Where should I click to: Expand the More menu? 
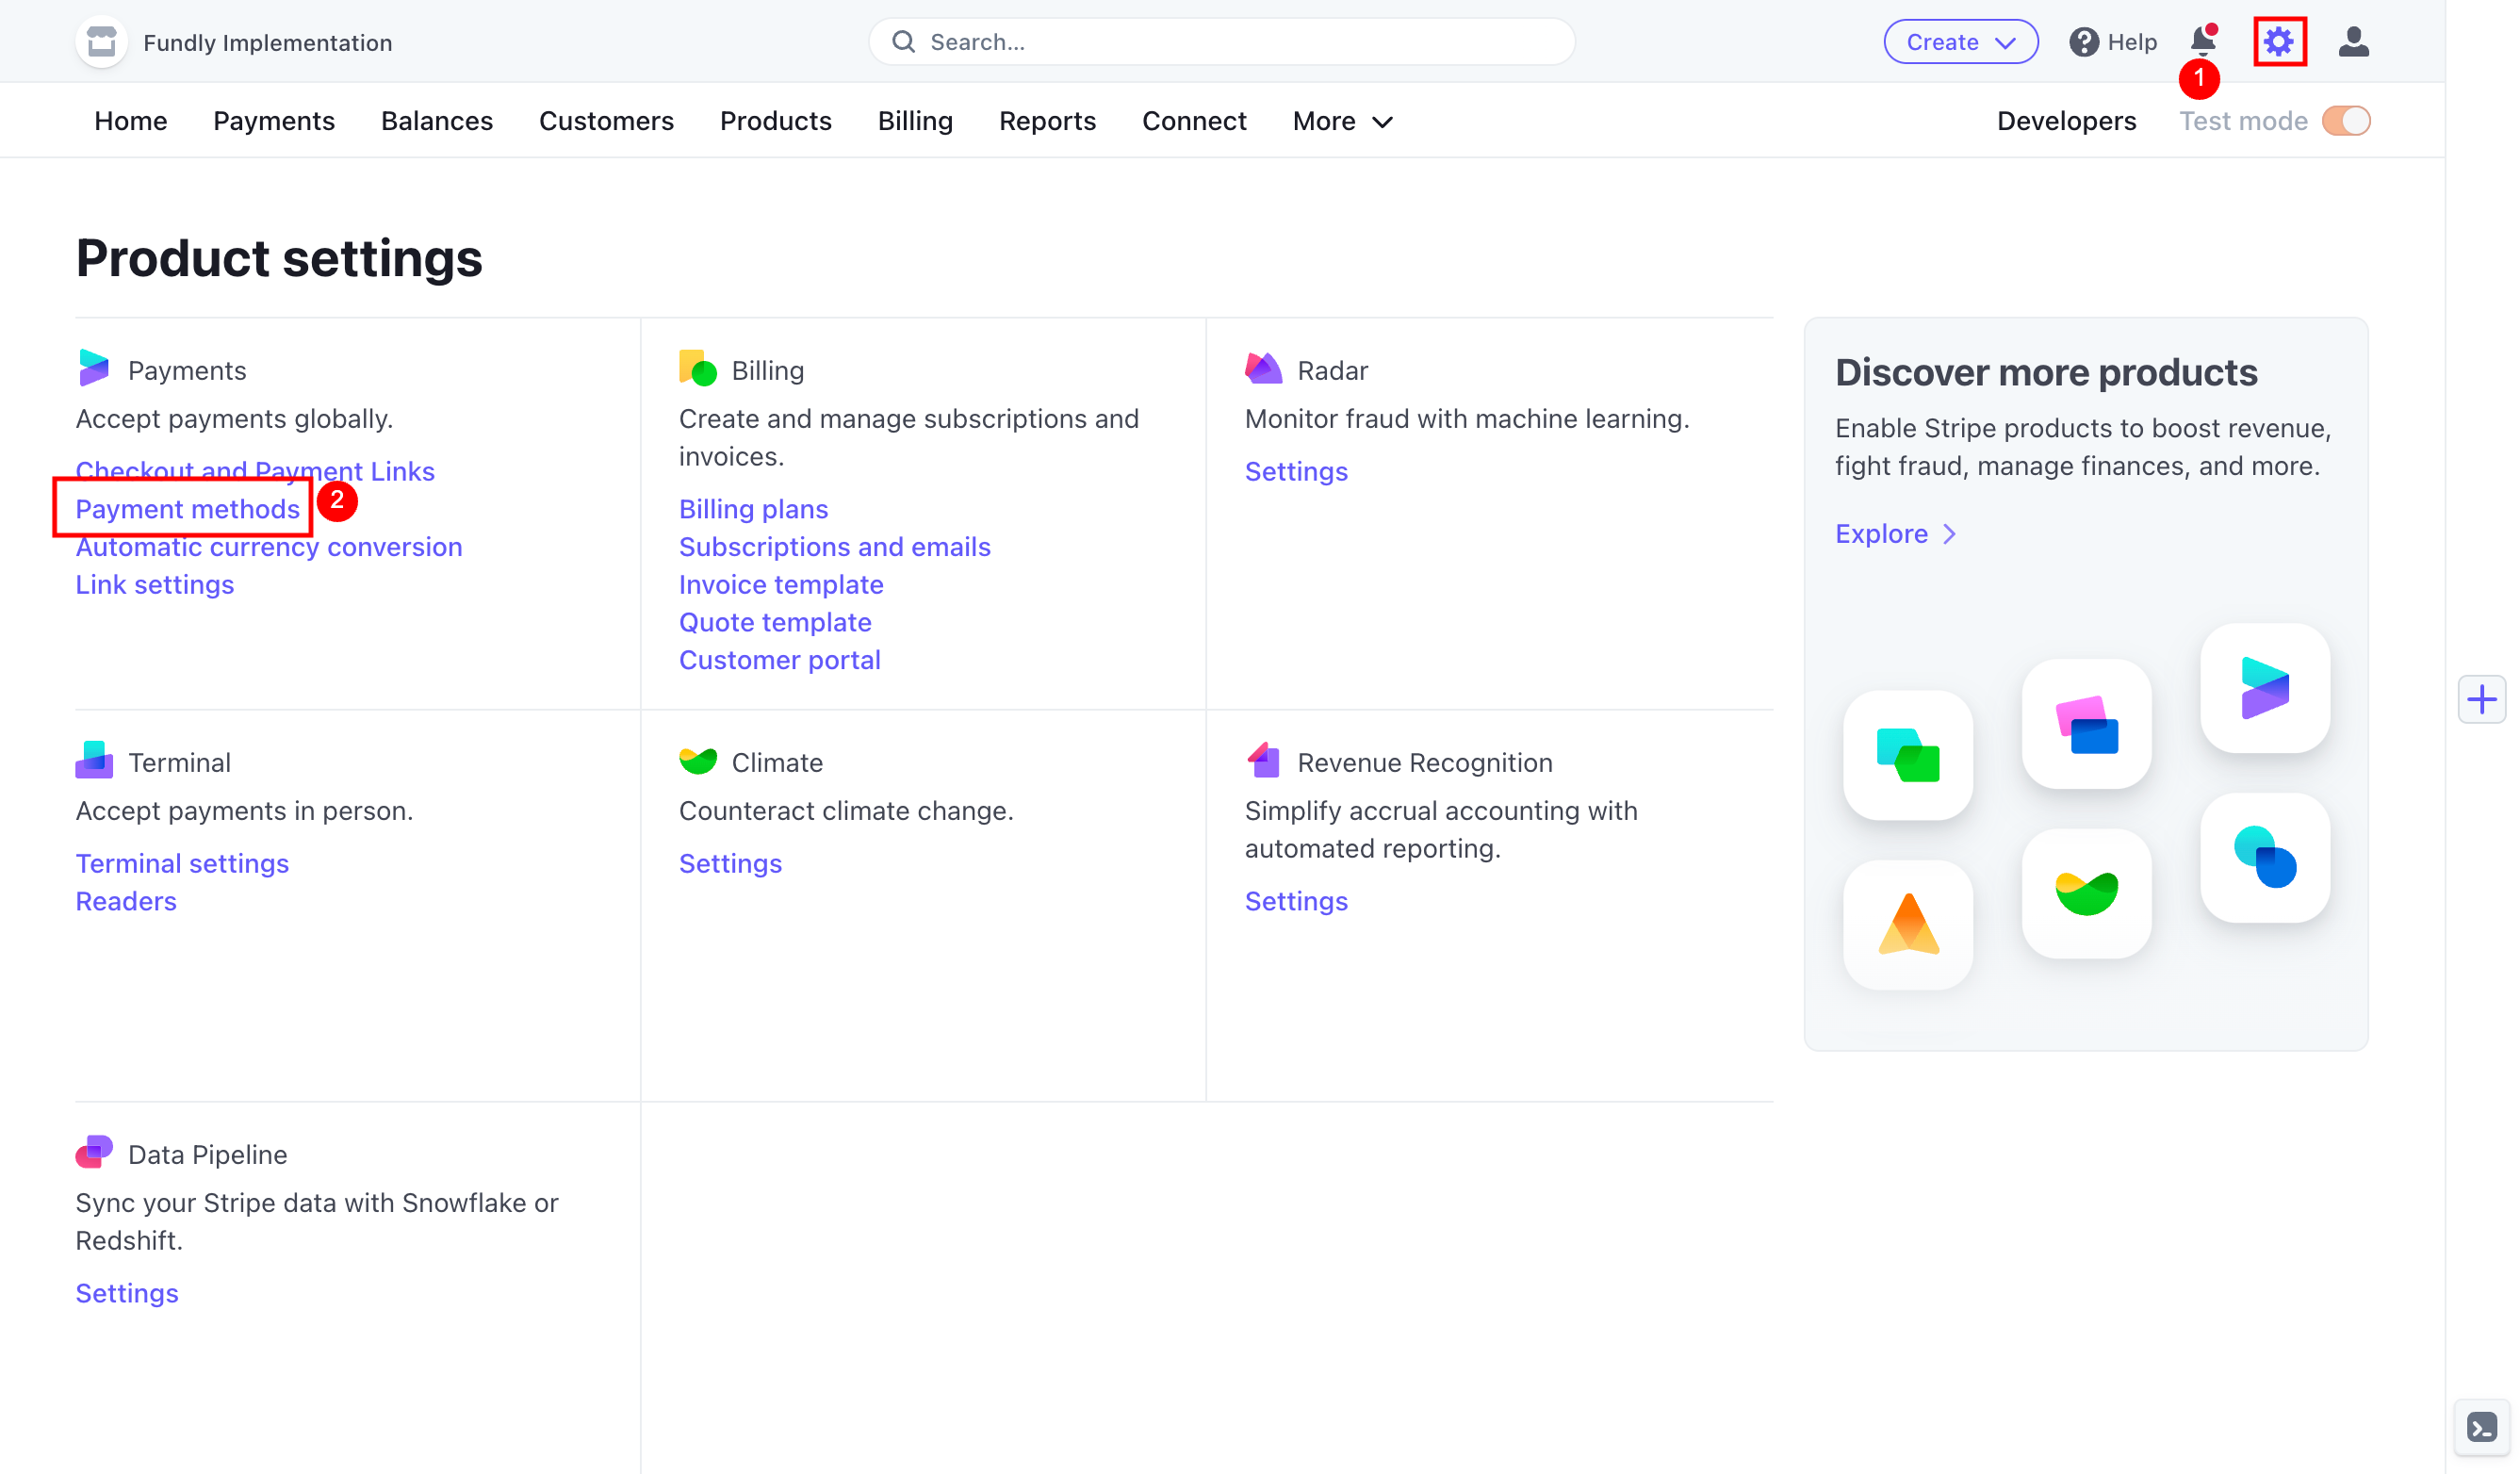(1342, 121)
